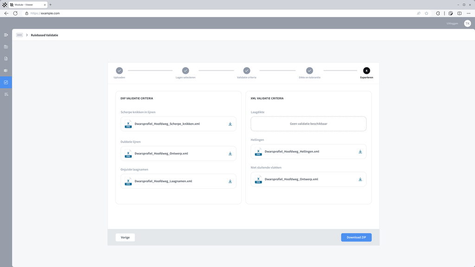Reload the browser page

tap(15, 13)
